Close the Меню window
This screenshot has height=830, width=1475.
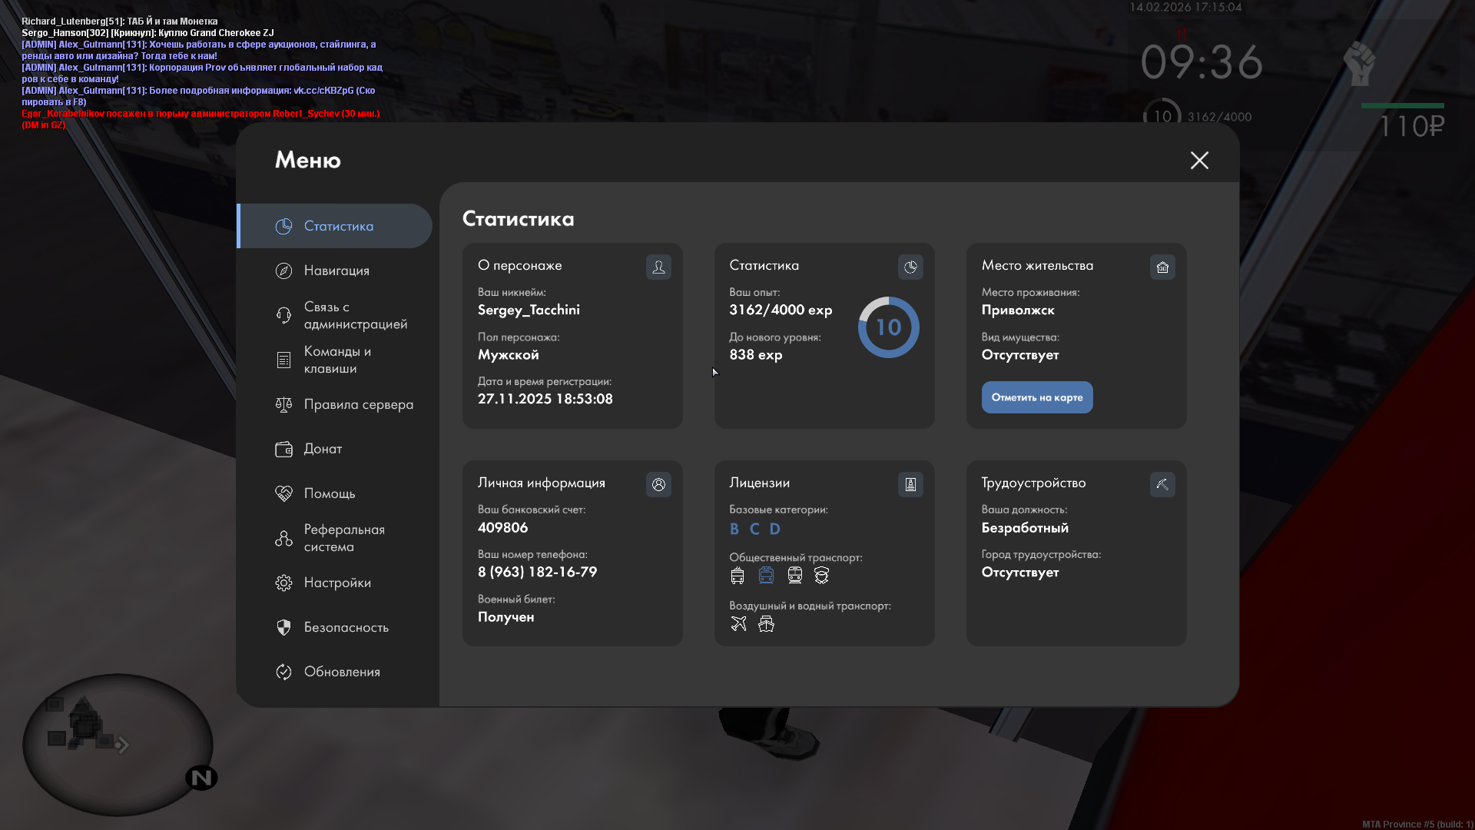1199,160
